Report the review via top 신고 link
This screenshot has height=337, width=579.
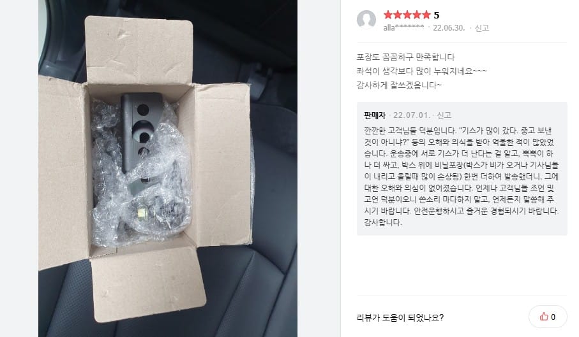tap(482, 27)
